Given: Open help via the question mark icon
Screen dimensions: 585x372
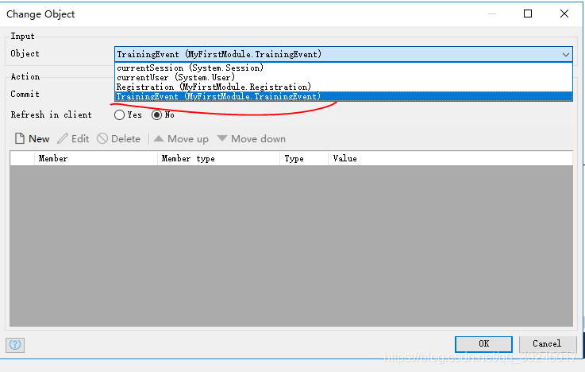Looking at the screenshot, I should (x=15, y=344).
